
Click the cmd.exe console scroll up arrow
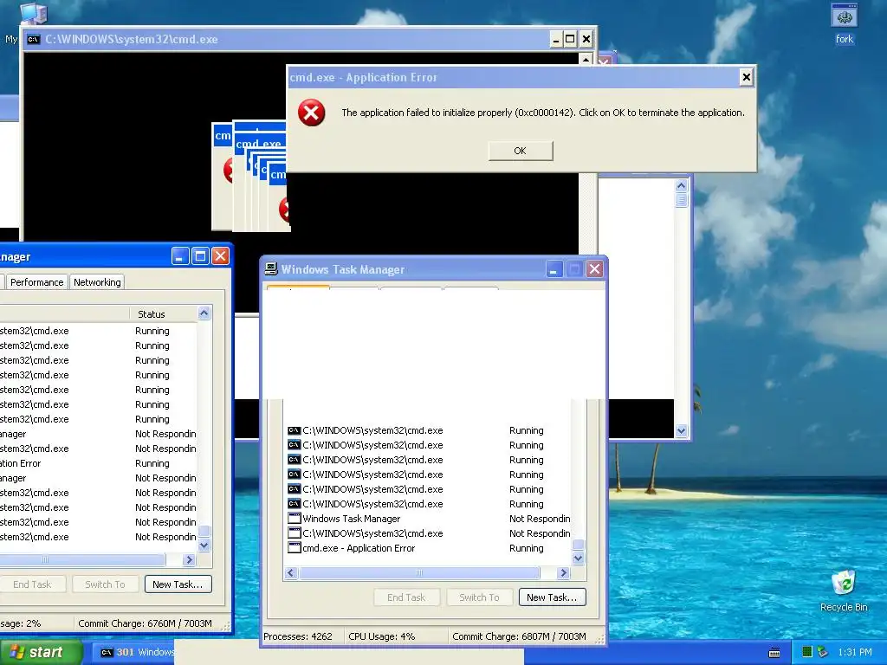586,60
